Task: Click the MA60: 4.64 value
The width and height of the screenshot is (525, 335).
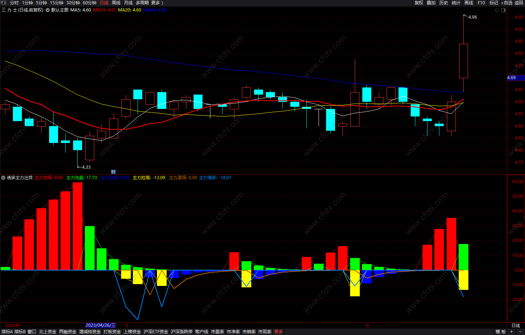Action: (154, 10)
